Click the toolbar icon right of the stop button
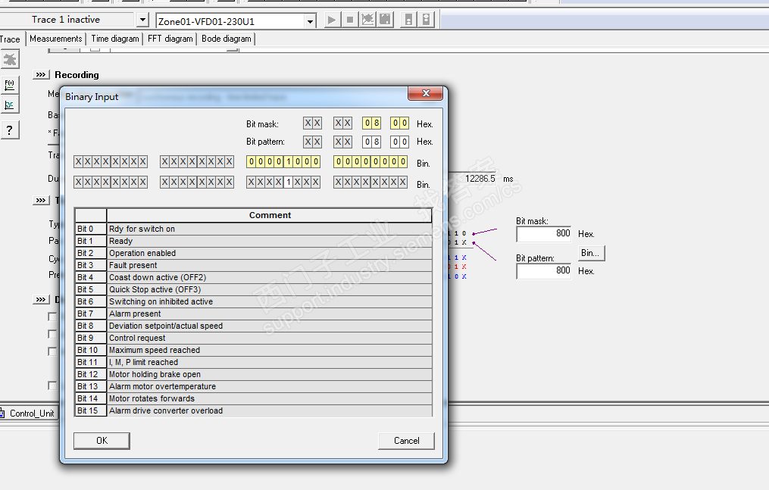The height and width of the screenshot is (490, 769). point(367,20)
